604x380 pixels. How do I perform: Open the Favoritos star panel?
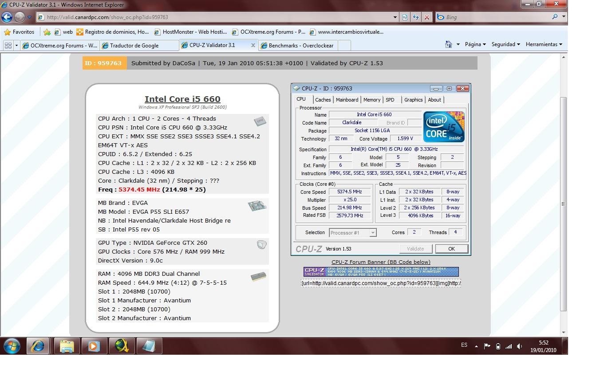[19, 32]
